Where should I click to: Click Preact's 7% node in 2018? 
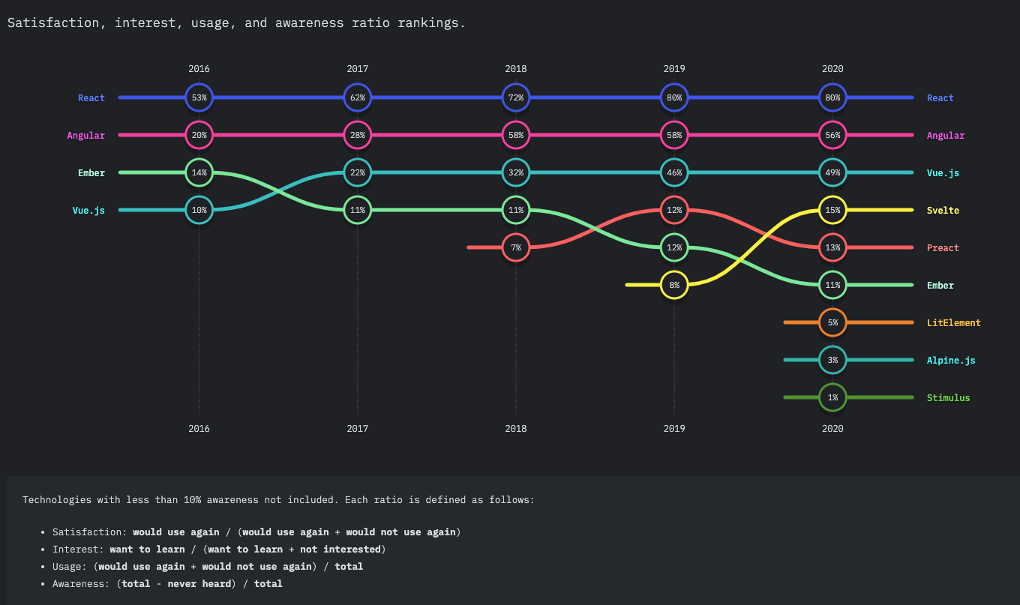tap(516, 247)
